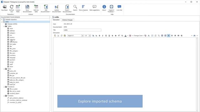Open the font size combo box

(x=88, y=36)
